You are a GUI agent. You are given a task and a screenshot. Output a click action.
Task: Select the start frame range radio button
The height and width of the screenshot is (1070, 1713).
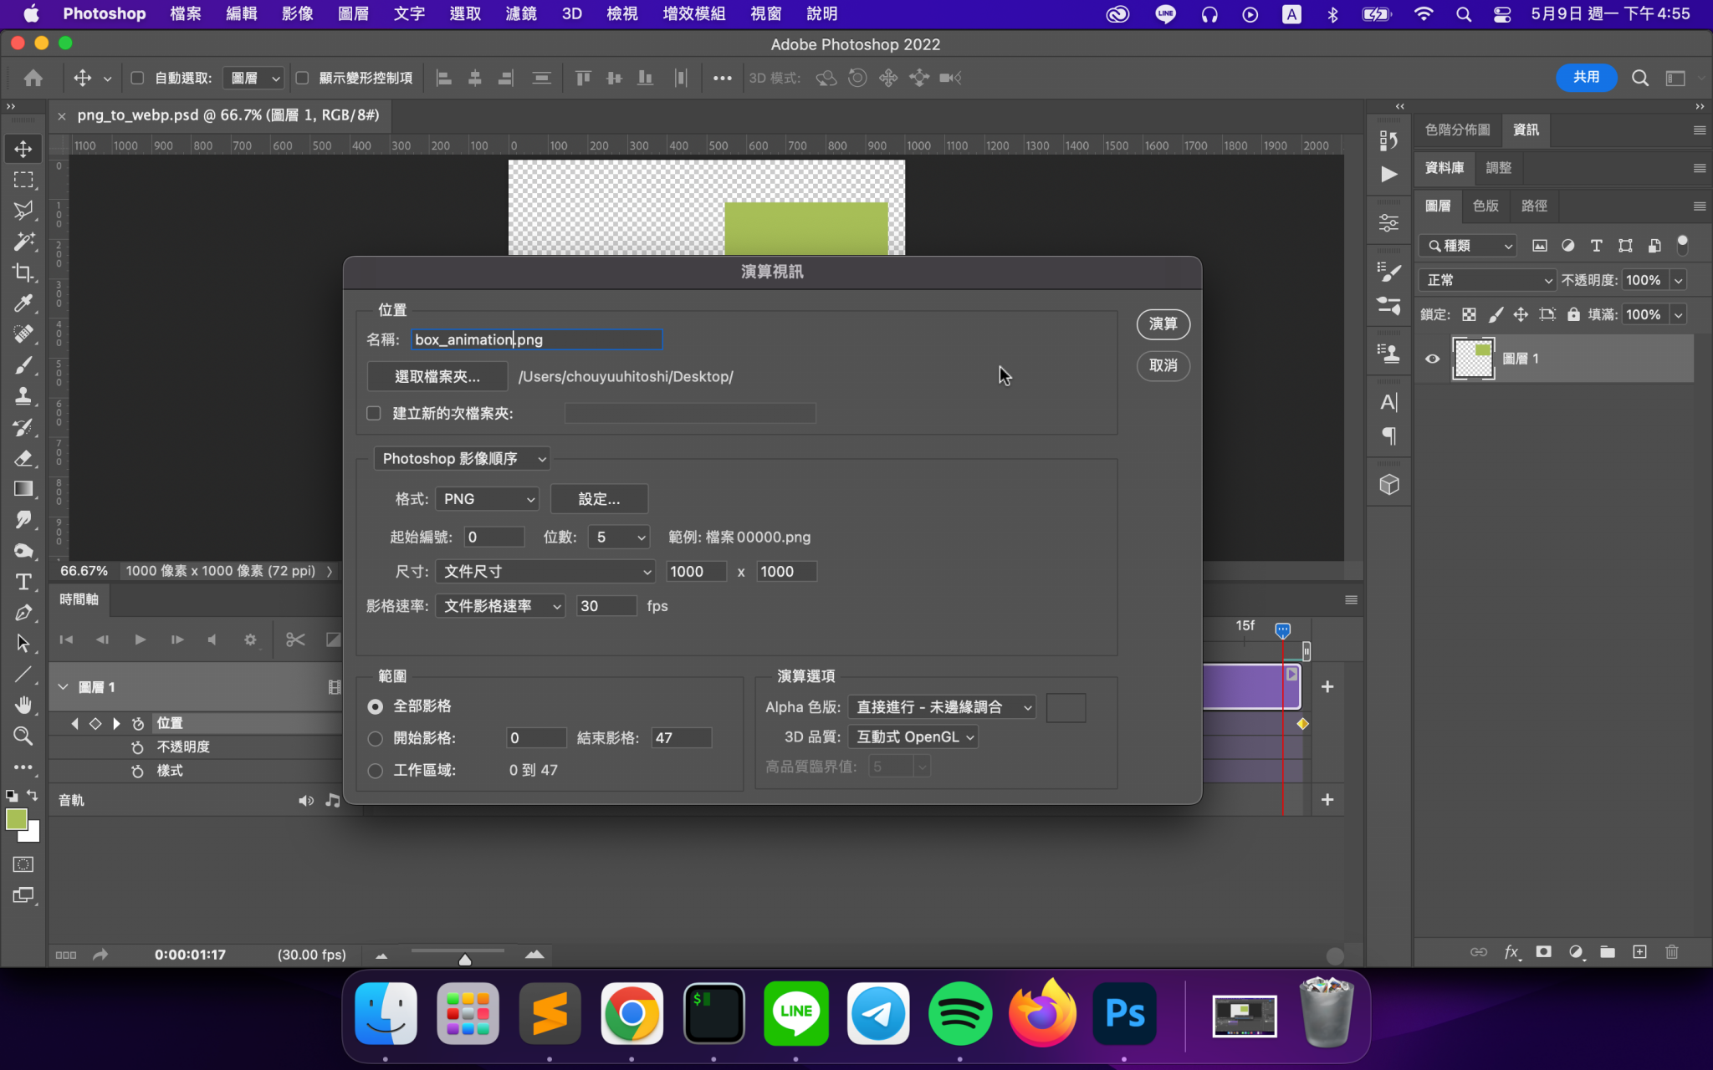(376, 738)
